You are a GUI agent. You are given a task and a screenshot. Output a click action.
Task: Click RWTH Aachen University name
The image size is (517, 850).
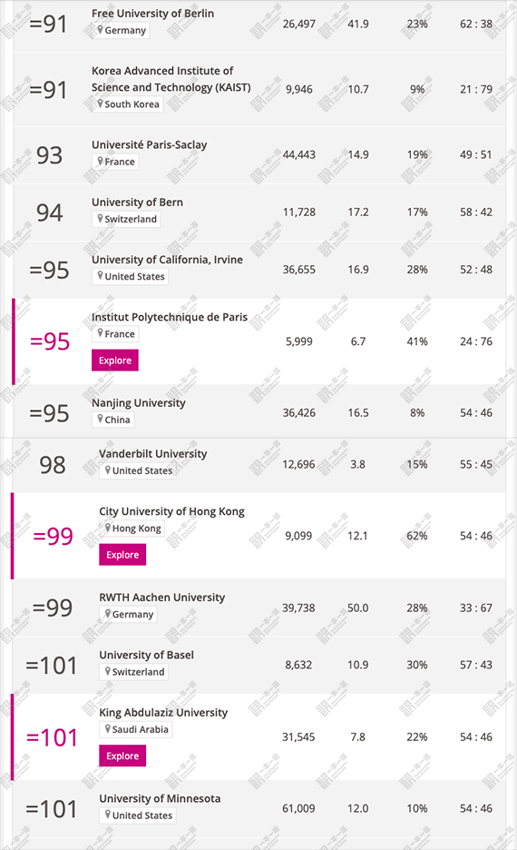(161, 598)
